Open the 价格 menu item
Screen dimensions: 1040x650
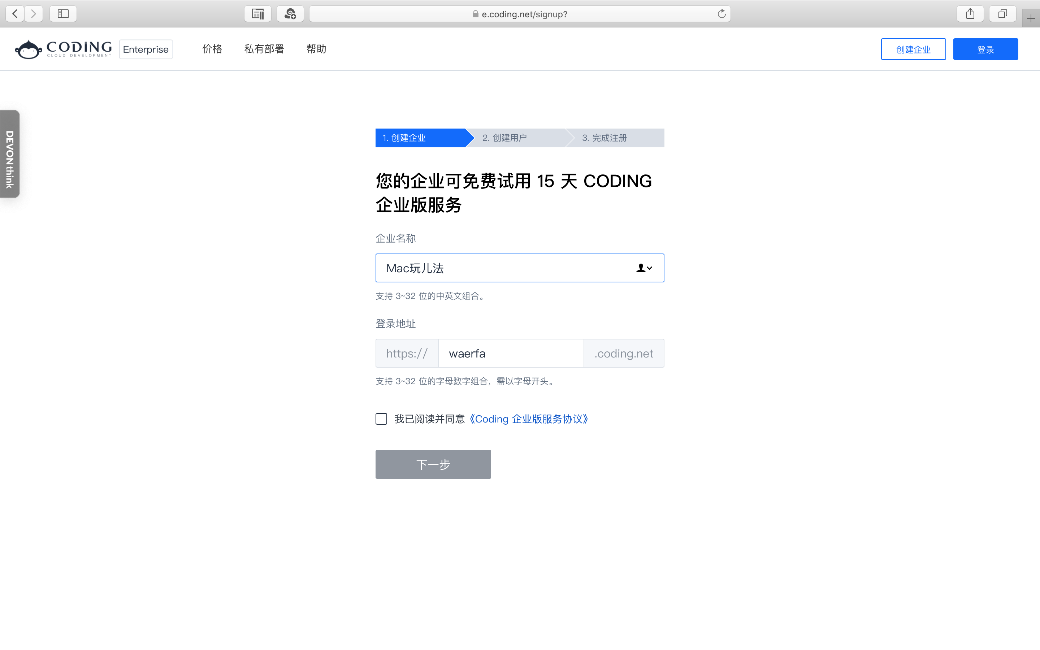point(212,49)
